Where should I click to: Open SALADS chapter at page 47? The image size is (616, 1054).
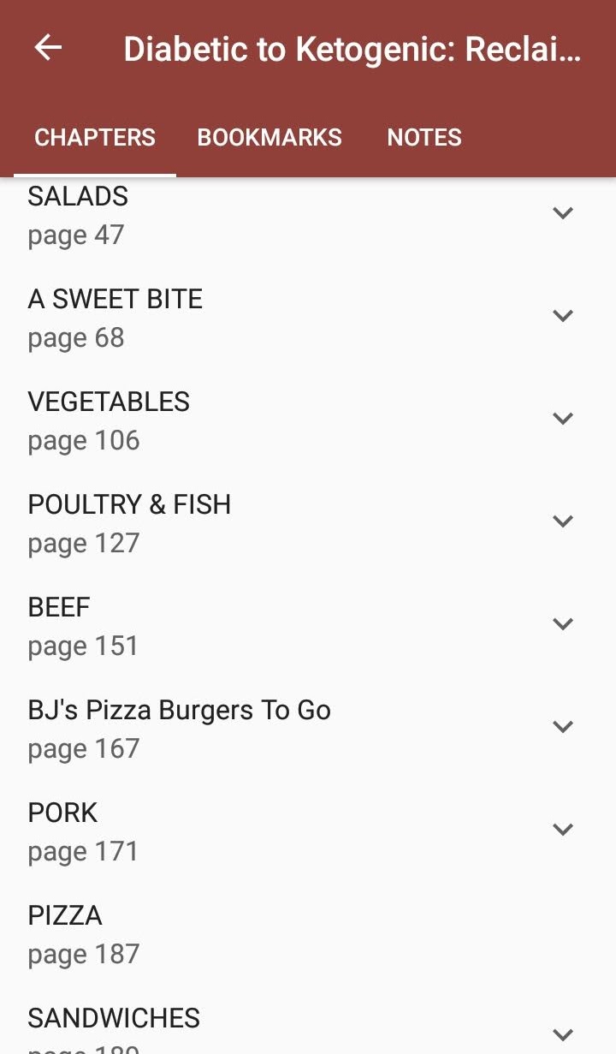click(x=78, y=214)
